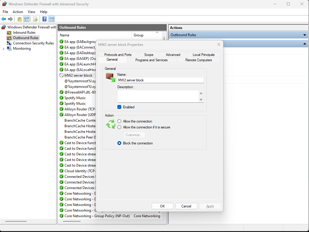Click OK in the Properties dialog
Viewport: 309px width, 232px height.
click(162, 206)
